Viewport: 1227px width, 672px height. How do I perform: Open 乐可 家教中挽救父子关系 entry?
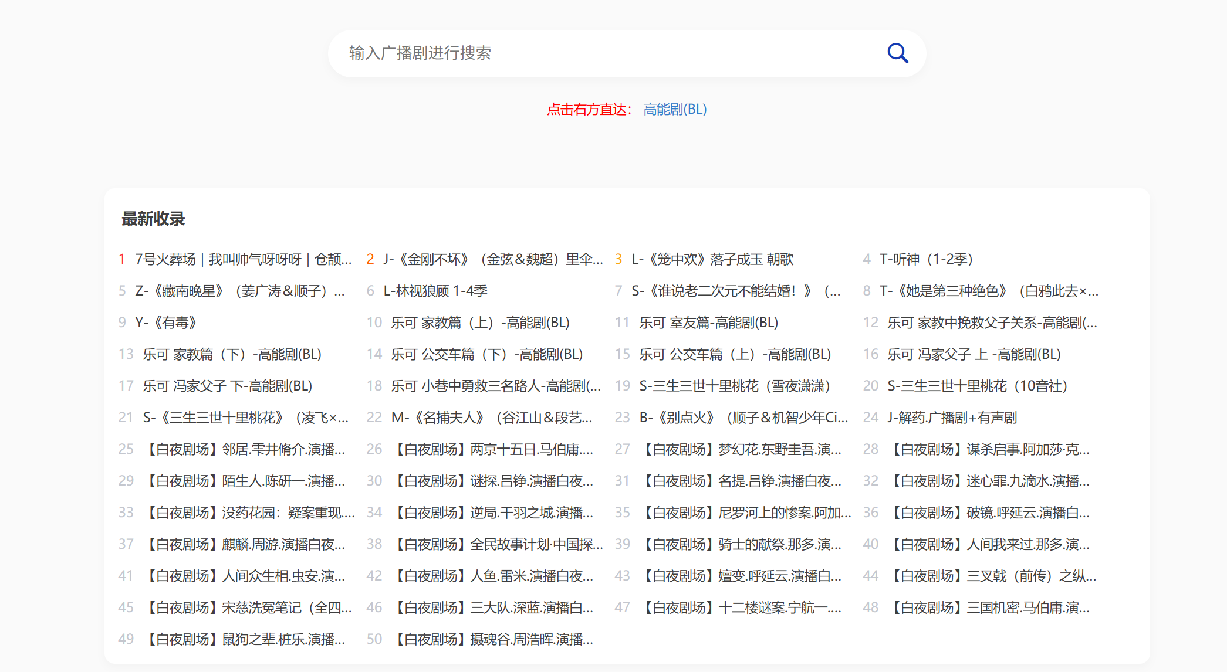992,323
